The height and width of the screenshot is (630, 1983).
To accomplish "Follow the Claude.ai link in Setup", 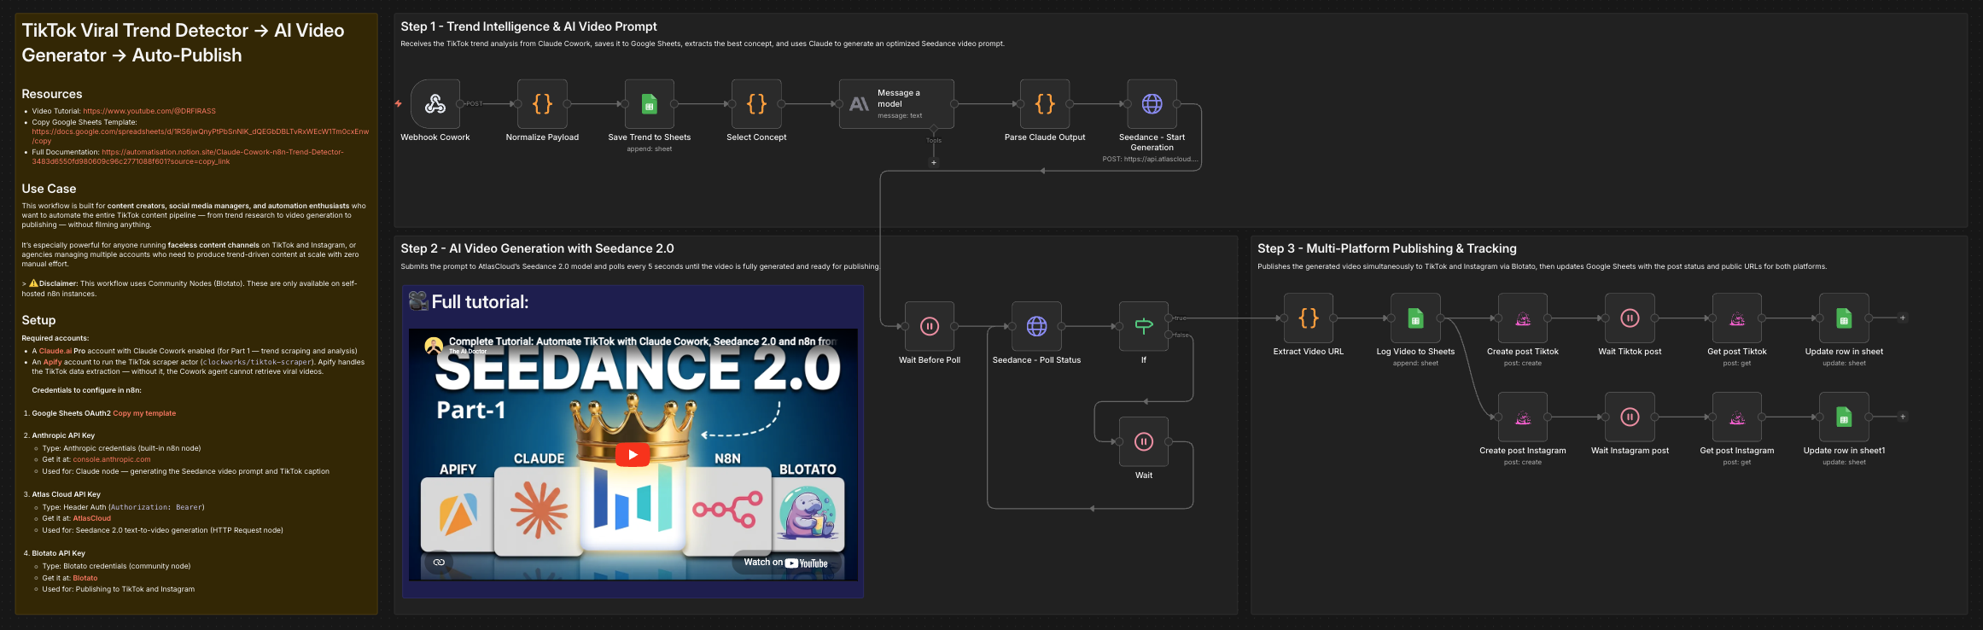I will pyautogui.click(x=55, y=351).
